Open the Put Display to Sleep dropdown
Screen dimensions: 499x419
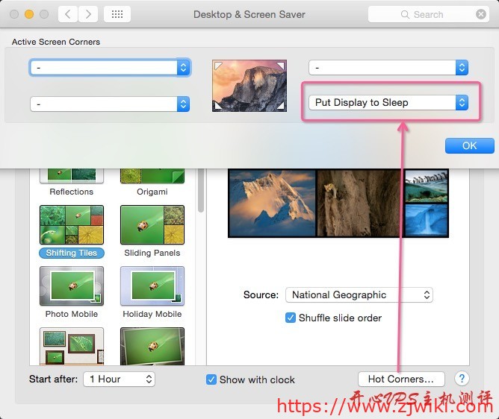point(388,103)
